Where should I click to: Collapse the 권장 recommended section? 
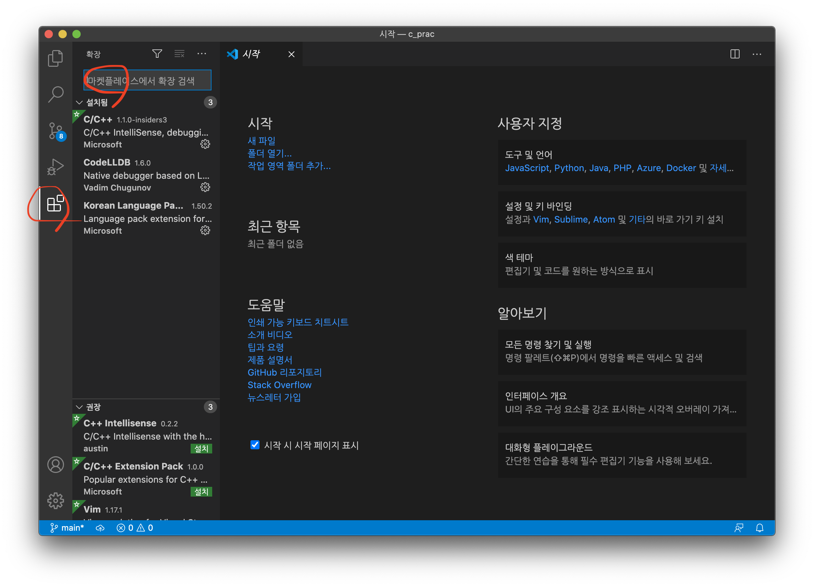pyautogui.click(x=79, y=407)
